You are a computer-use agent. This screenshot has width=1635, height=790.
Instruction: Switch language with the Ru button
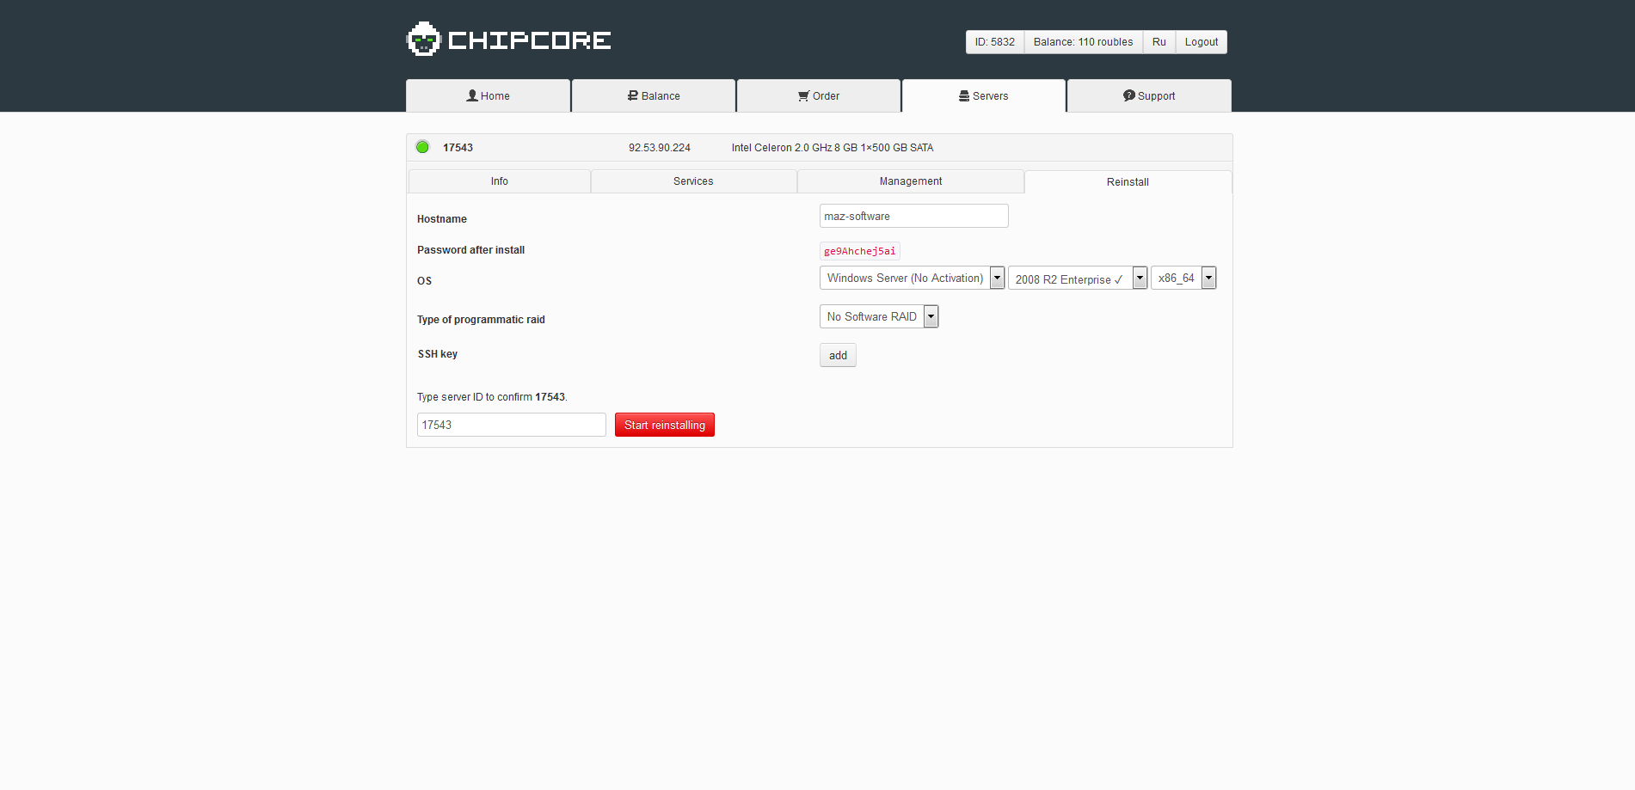[x=1159, y=42]
